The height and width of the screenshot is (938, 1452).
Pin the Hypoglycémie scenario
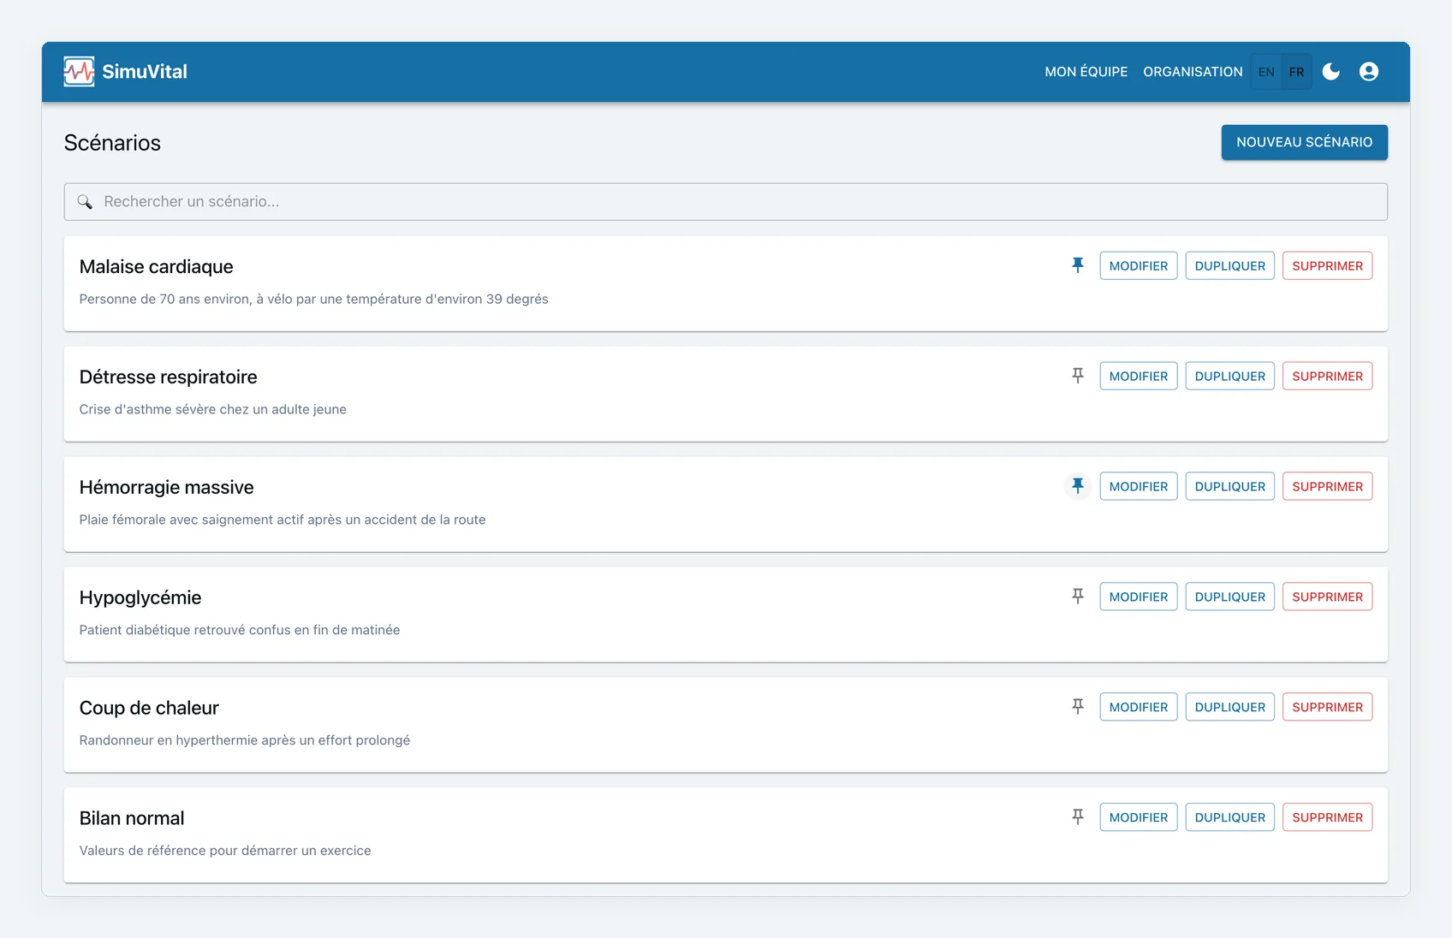click(1078, 597)
